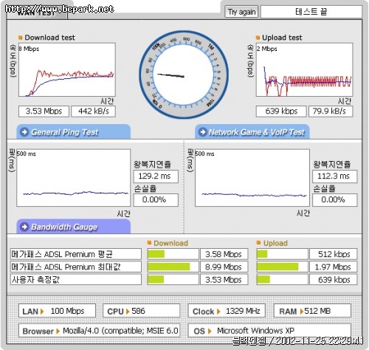Click the Clock 1329 MHz info box
Image resolution: width=369 pixels, height=350 pixels.
[x=227, y=311]
